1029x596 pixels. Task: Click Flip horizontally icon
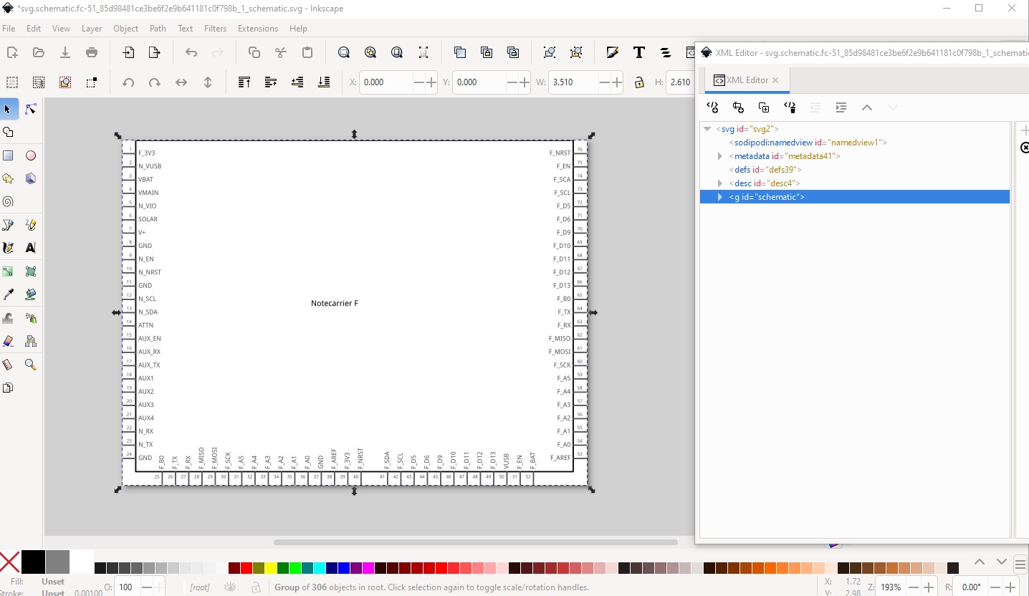tap(181, 82)
